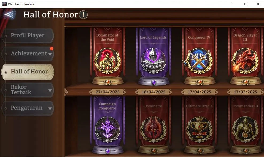Select the Conqueror IV crossed swords emblem
The width and height of the screenshot is (264, 157).
[199, 61]
